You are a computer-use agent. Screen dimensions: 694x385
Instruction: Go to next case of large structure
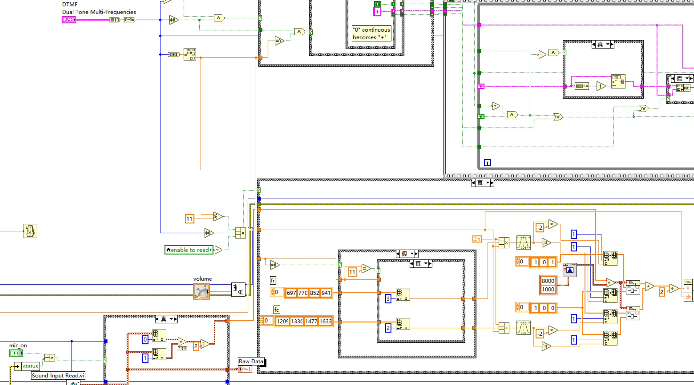click(492, 183)
